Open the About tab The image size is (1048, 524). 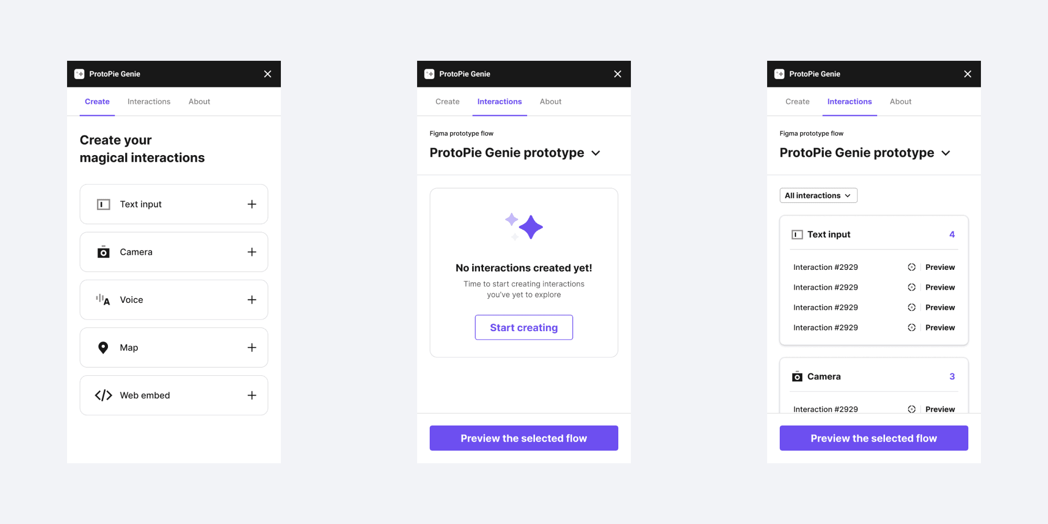199,102
